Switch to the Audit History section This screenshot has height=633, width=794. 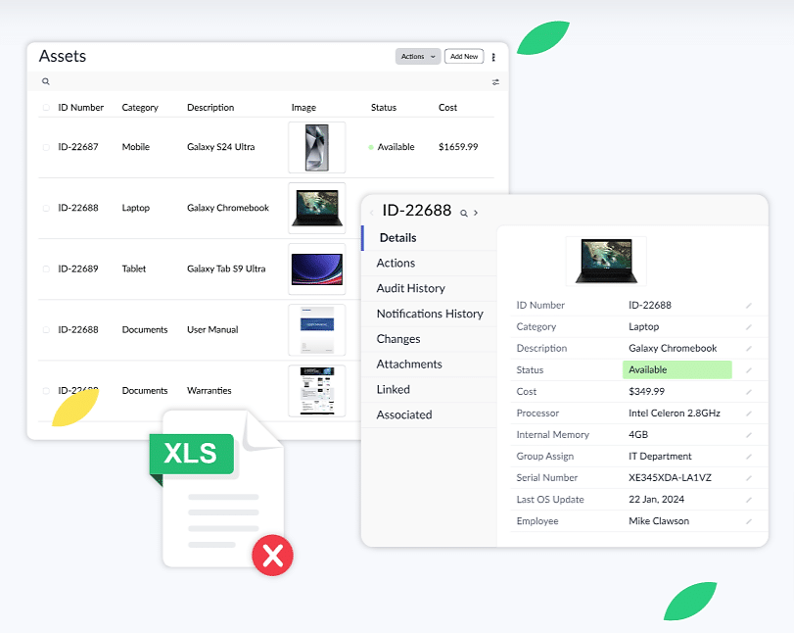[412, 288]
